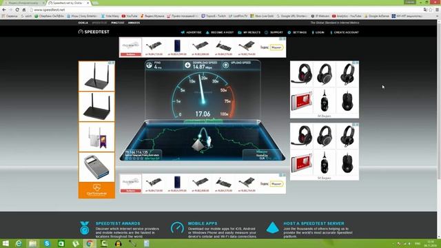
Task: Open the SPEEDTEST AWARDS heading link
Action: coord(118,223)
